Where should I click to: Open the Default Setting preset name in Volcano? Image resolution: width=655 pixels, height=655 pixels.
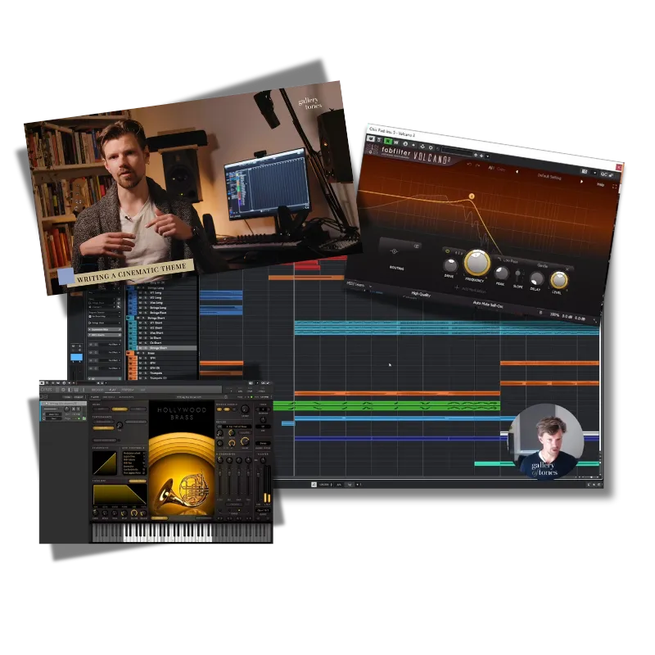(549, 176)
